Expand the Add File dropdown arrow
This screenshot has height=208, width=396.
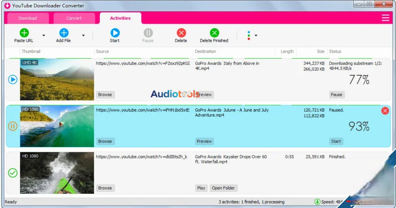point(83,35)
